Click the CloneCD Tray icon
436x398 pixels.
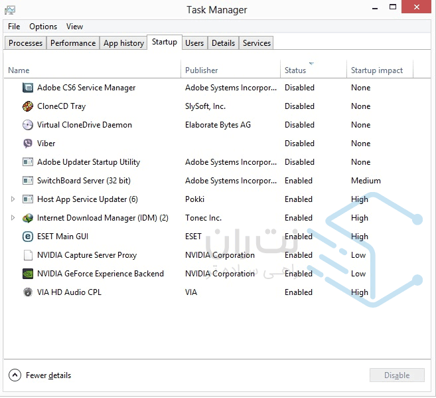pos(27,106)
